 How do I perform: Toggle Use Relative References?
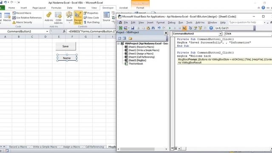[27, 18]
